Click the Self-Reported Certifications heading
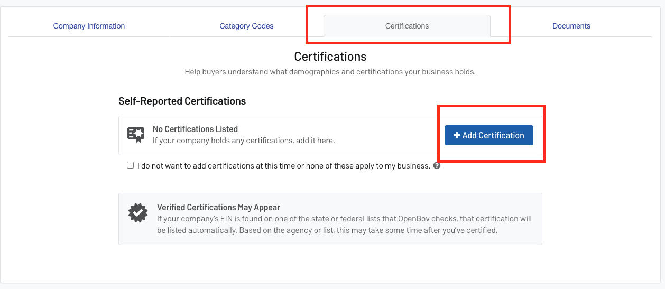 pyautogui.click(x=182, y=101)
